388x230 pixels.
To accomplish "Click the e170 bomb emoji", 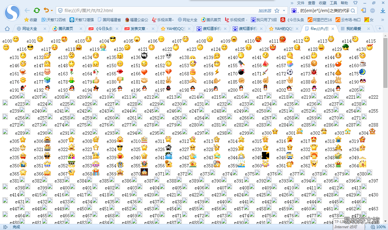I will click(x=241, y=72).
